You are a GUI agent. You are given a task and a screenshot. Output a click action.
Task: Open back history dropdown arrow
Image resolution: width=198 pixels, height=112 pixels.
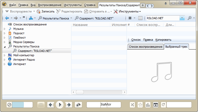tap(11, 18)
